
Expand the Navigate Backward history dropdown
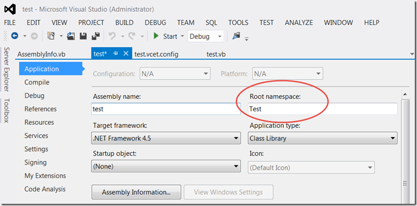(24, 36)
